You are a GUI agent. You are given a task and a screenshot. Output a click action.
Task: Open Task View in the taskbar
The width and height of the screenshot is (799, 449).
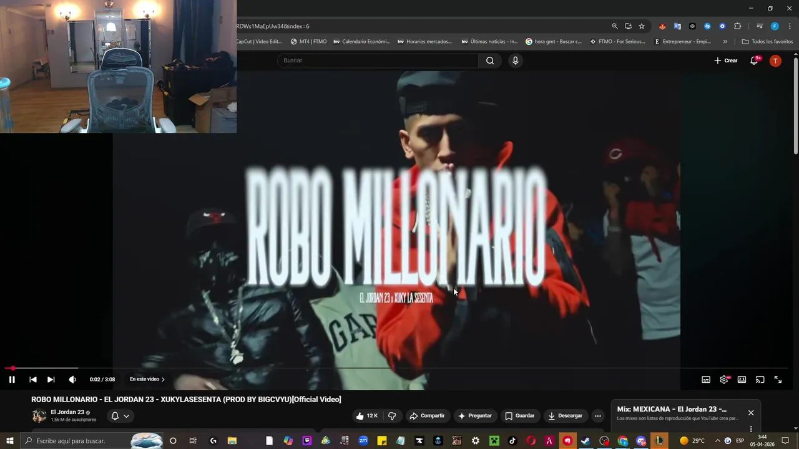coord(193,441)
